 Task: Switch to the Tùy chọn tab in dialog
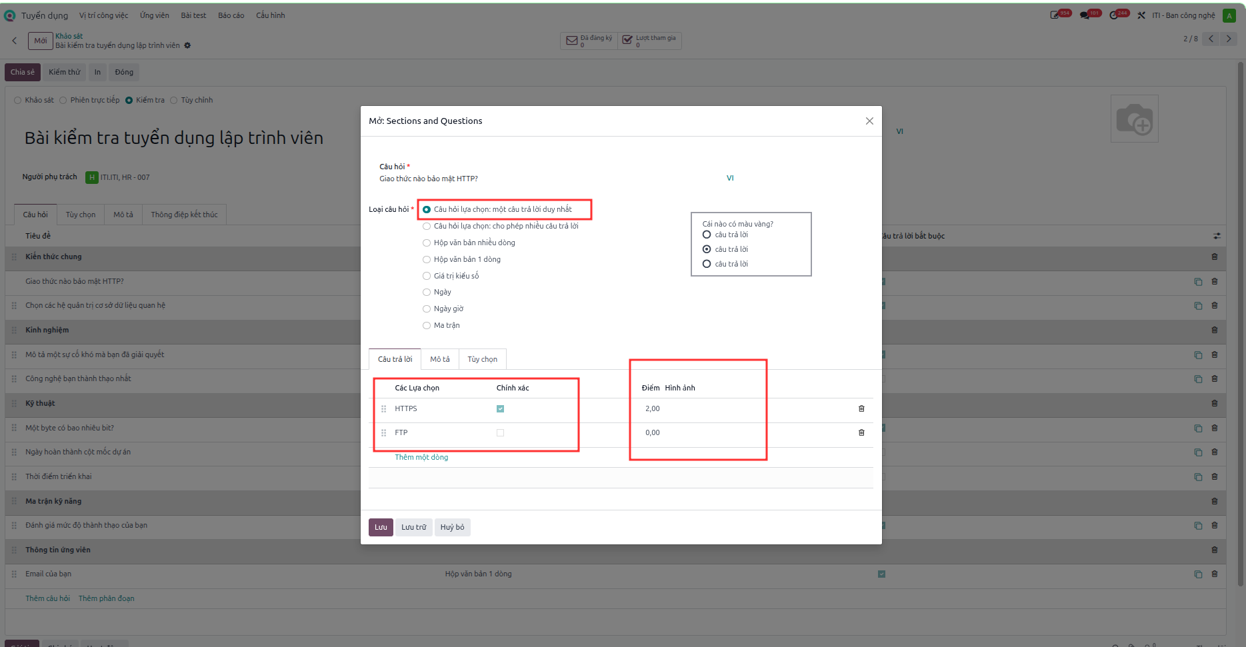(x=482, y=359)
